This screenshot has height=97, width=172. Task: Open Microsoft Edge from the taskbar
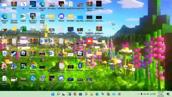97,94
